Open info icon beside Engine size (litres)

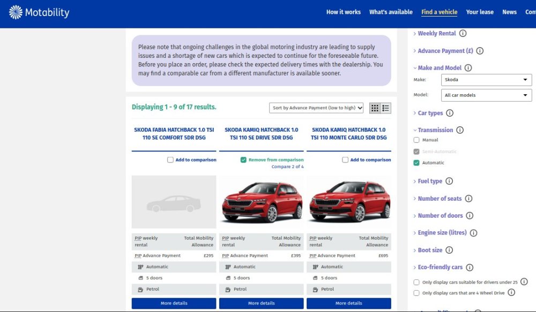(473, 233)
